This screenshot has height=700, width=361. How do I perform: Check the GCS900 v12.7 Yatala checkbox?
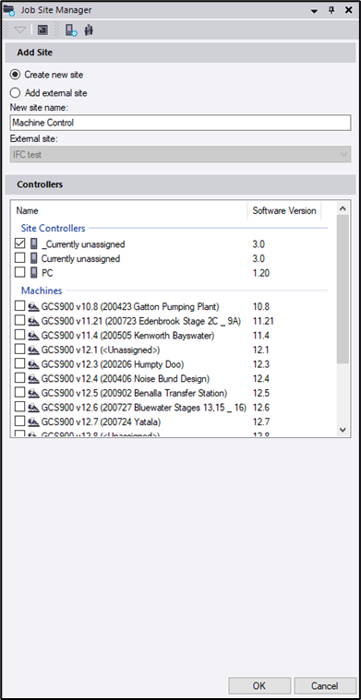19,421
